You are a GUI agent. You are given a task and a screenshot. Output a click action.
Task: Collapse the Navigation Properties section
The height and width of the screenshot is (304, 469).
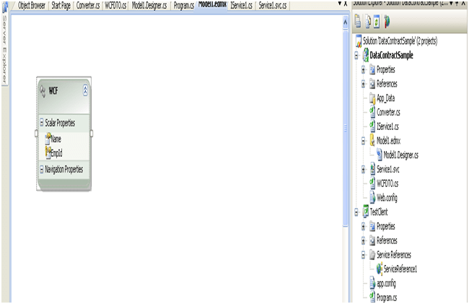(42, 170)
